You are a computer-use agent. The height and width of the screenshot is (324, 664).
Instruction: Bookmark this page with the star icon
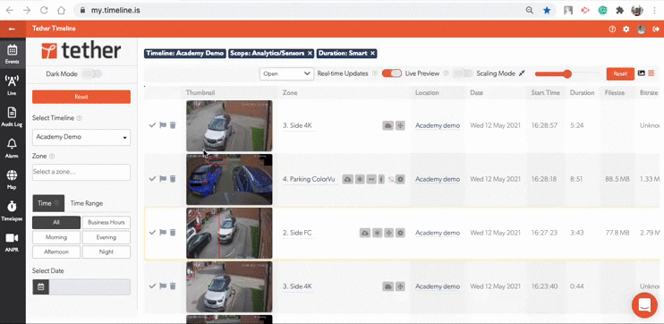[547, 11]
